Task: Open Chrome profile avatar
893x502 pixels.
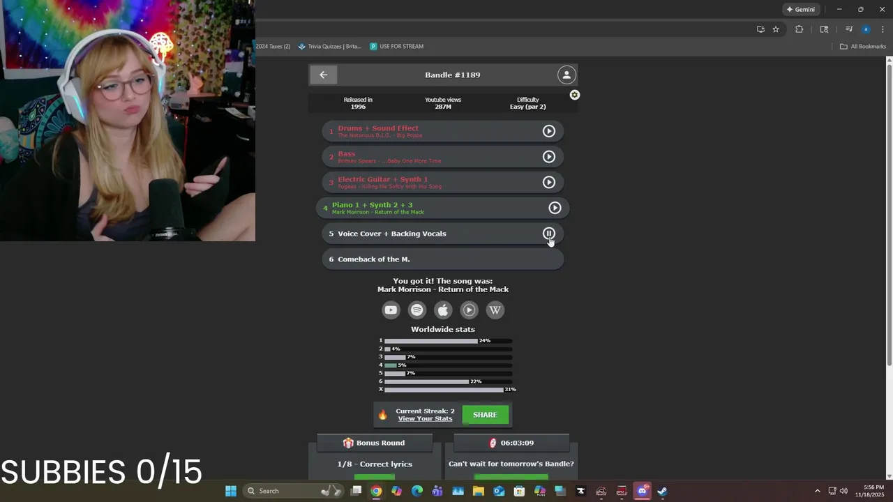Action: tap(866, 29)
